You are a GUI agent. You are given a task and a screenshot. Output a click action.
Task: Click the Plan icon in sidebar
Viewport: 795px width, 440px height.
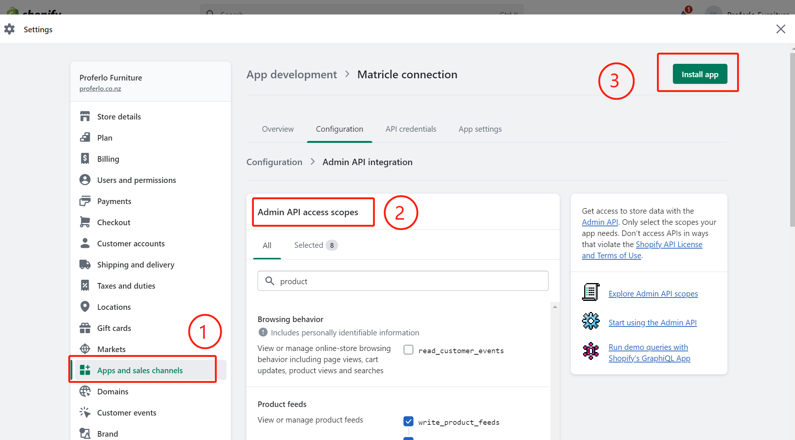85,138
